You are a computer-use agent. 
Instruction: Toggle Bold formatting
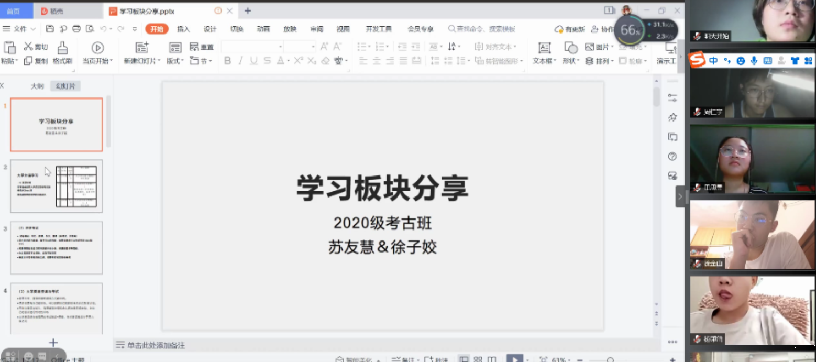tap(227, 61)
